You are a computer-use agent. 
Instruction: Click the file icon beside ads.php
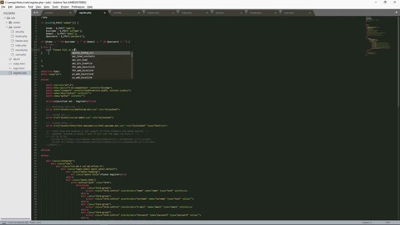click(x=12, y=32)
